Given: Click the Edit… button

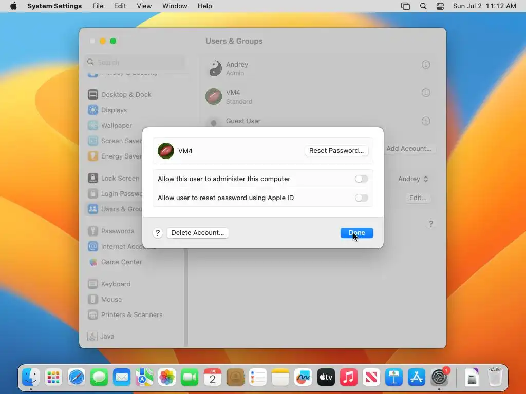Looking at the screenshot, I should click(x=418, y=198).
